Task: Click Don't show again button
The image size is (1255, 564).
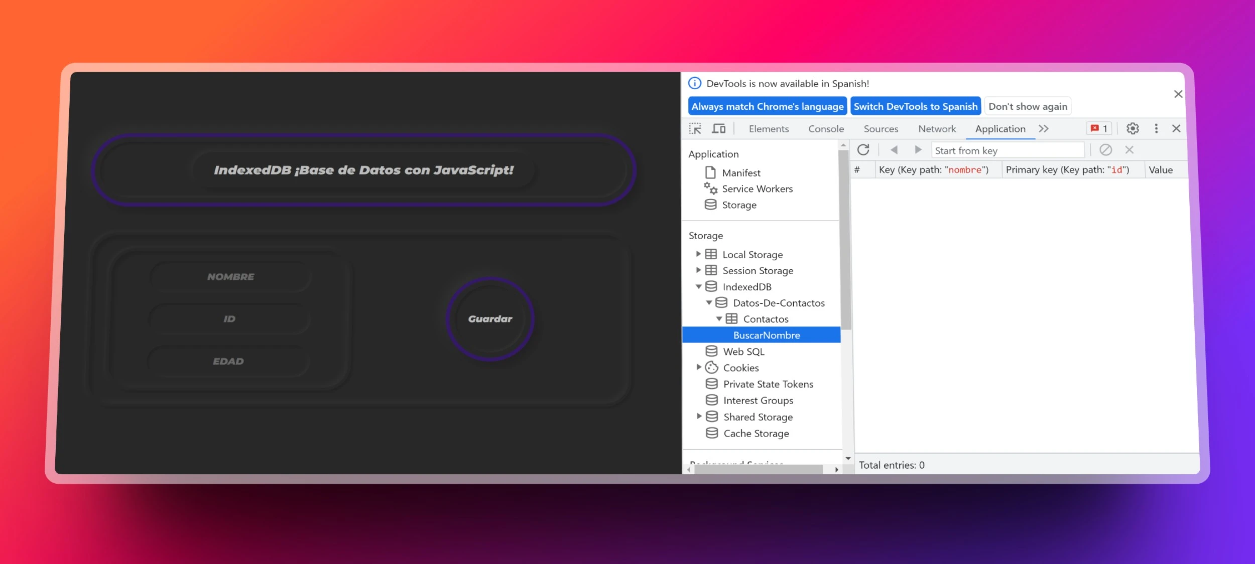Action: [x=1027, y=106]
